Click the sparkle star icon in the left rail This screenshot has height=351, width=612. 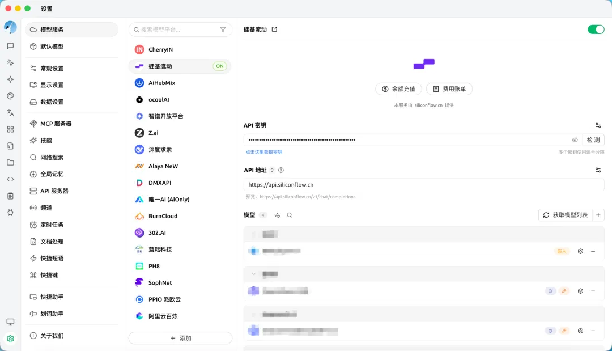[10, 79]
